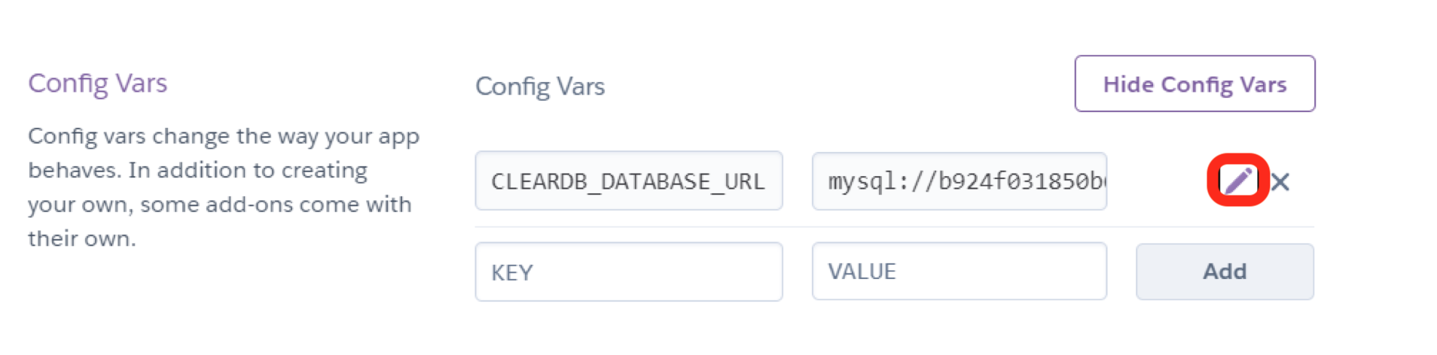Screen dimensions: 1437x355
Task: Collapse the config vars list with the Hide button
Action: (x=1194, y=84)
